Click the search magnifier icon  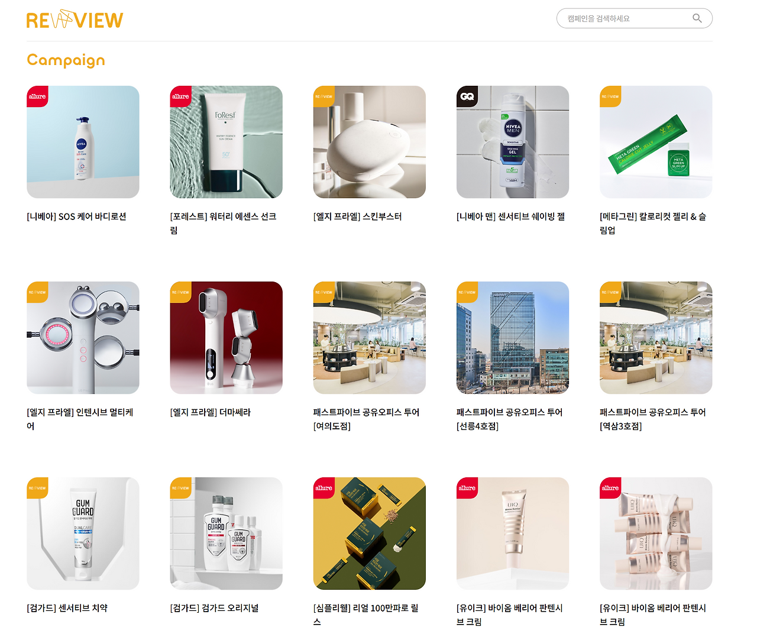697,18
